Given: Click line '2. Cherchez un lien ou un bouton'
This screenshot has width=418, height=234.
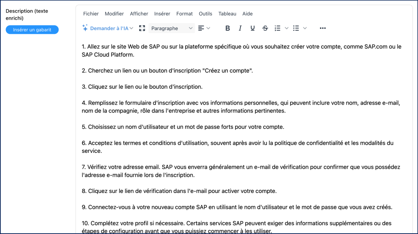Looking at the screenshot, I should [167, 71].
